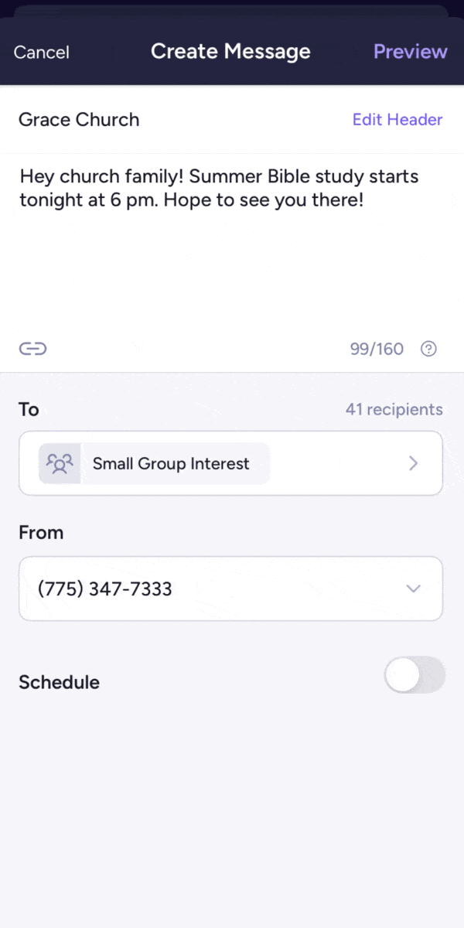
Task: Open recipients list with right chevron
Action: [x=413, y=463]
